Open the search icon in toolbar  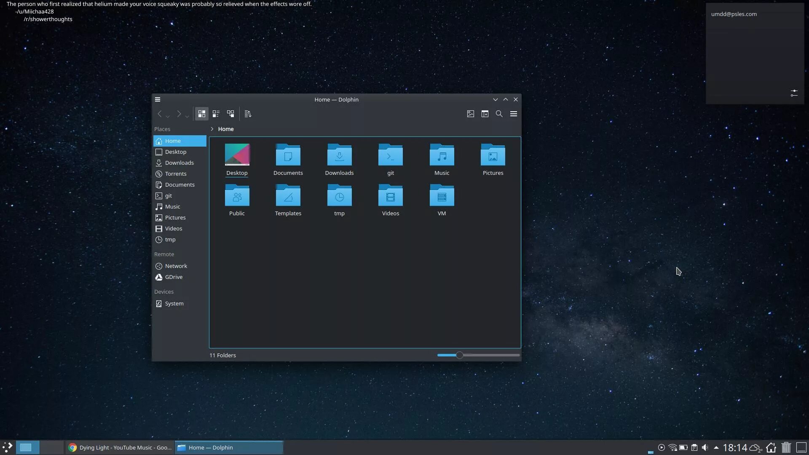pos(499,113)
